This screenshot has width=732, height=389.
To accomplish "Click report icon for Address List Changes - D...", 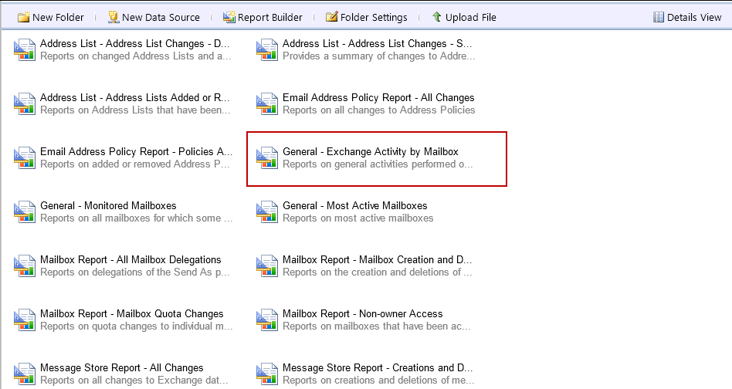I will pos(25,49).
